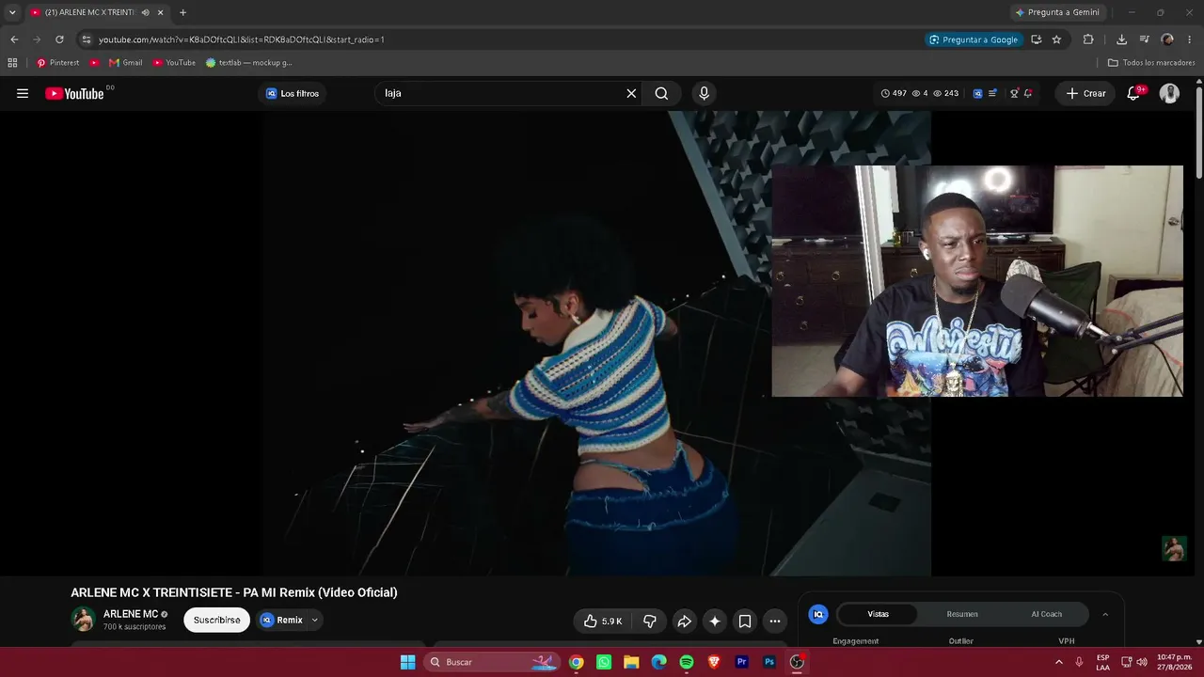The height and width of the screenshot is (677, 1204).
Task: Open the vidIQ trophy achievements icon
Action: (1014, 93)
